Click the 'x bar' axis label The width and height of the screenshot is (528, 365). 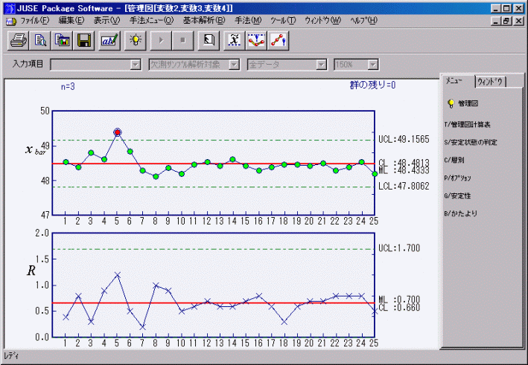coord(35,150)
